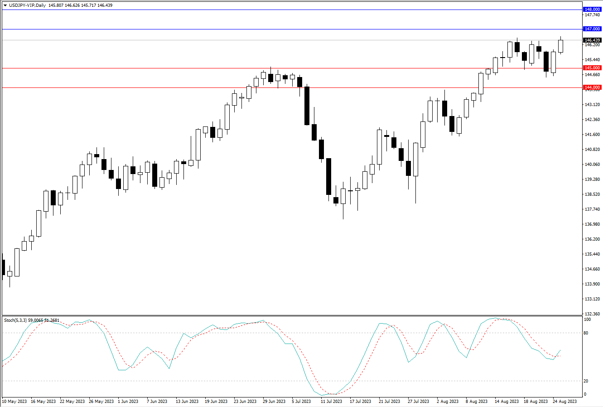Select the blue 148.000 price label
603x407 pixels.
coord(592,10)
